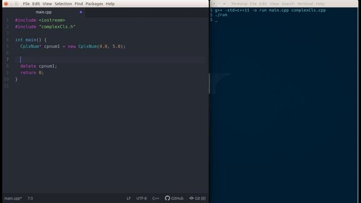The height and width of the screenshot is (203, 361).
Task: Change grammar via C++ indicator
Action: coord(156,198)
